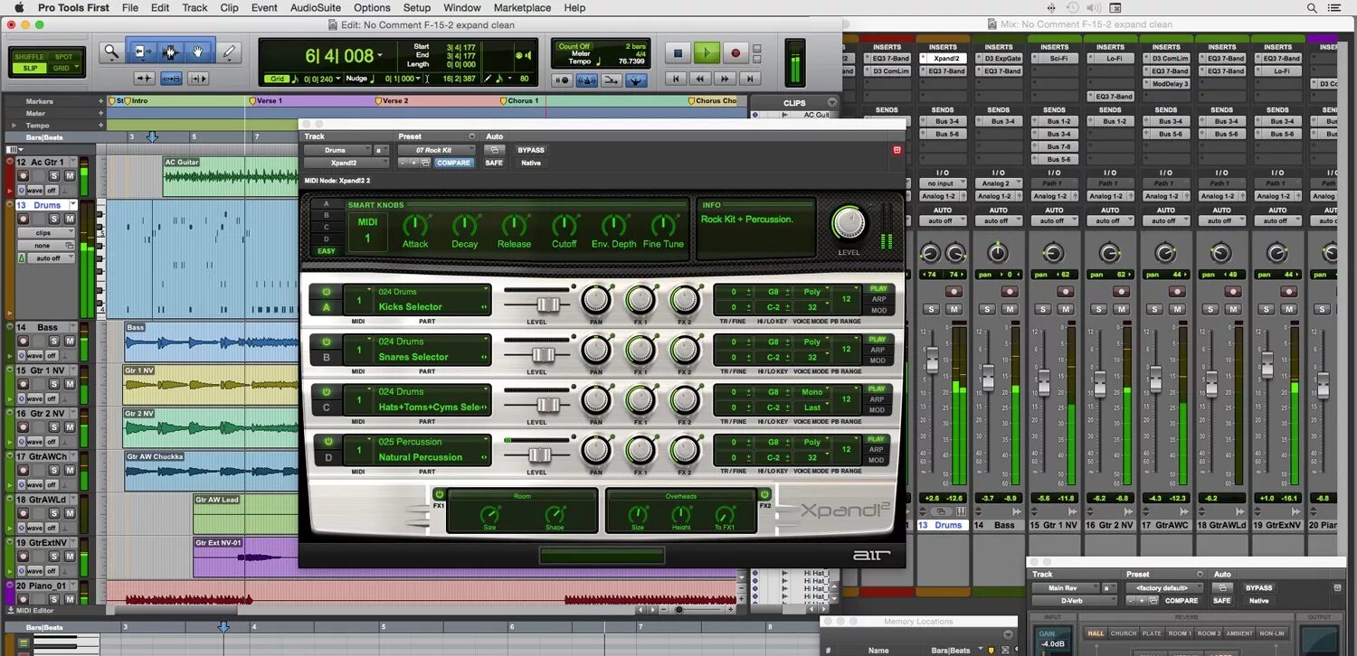Open the Marketplace menu
The image size is (1357, 656).
tap(522, 7)
